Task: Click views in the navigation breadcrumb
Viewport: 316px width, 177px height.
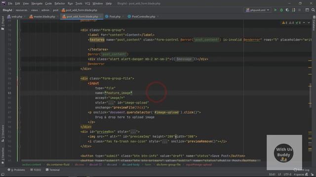Action: [x=34, y=10]
